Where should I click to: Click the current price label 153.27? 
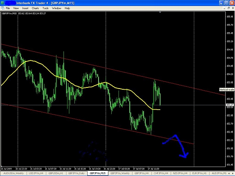pos(230,105)
